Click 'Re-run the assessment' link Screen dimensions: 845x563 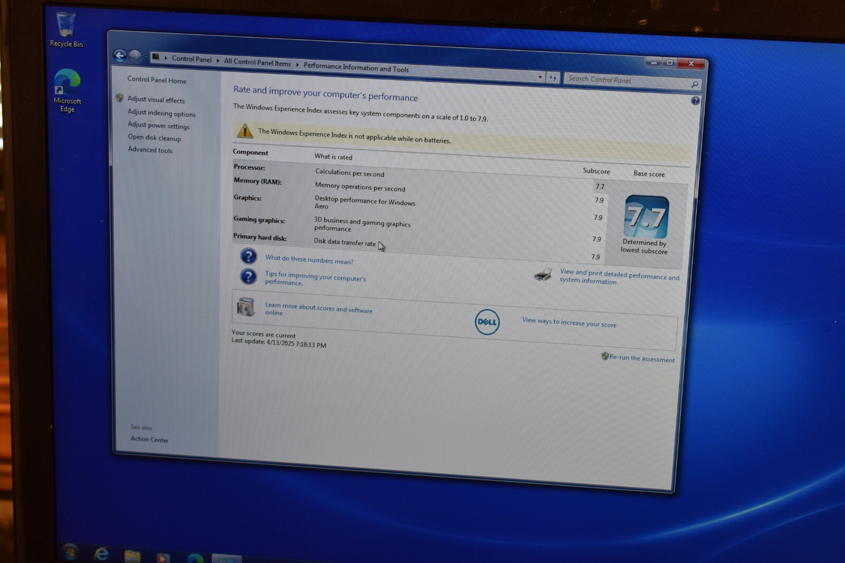click(642, 358)
